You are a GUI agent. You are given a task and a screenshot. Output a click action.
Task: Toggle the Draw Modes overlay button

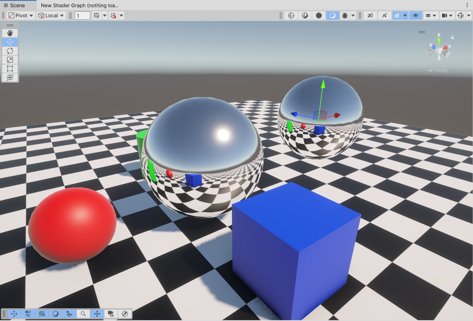(x=56, y=314)
